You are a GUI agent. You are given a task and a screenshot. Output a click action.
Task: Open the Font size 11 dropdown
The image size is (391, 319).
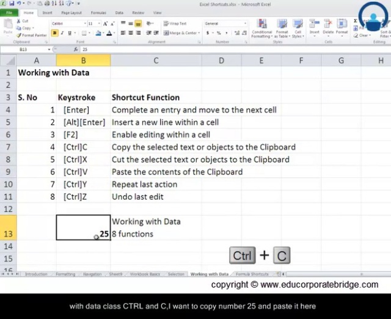pos(99,24)
